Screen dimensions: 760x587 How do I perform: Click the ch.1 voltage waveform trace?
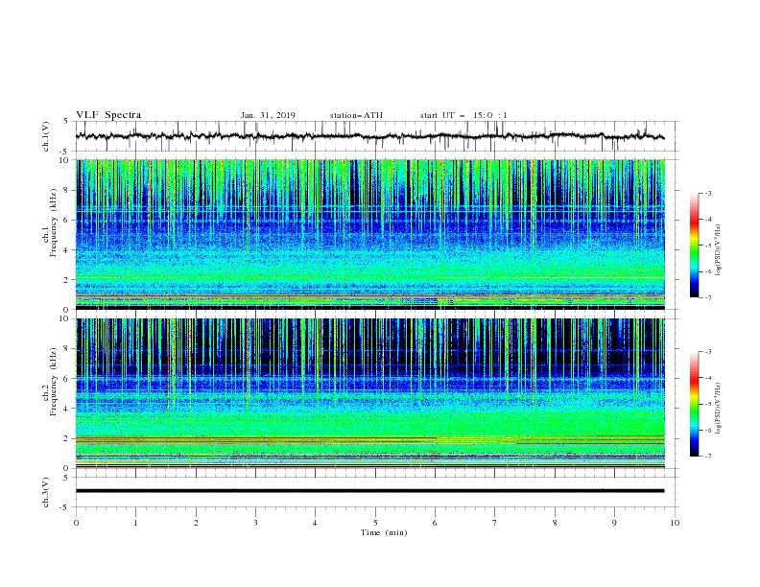point(369,136)
